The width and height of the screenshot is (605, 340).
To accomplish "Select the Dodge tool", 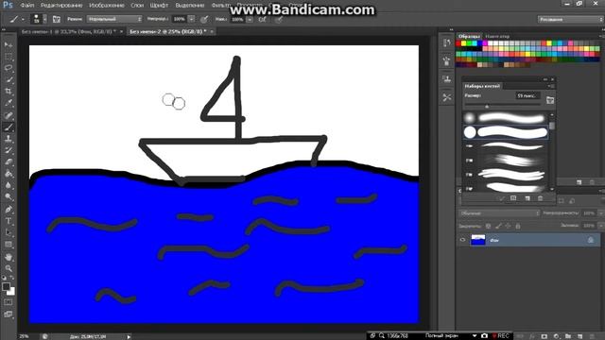I will click(x=9, y=197).
